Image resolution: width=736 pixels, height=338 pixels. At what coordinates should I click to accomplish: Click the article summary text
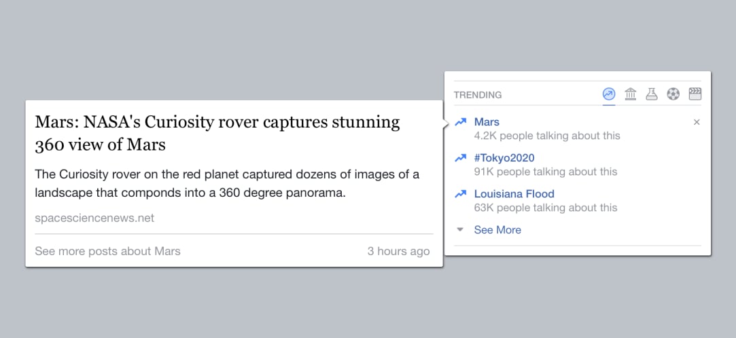pyautogui.click(x=227, y=184)
